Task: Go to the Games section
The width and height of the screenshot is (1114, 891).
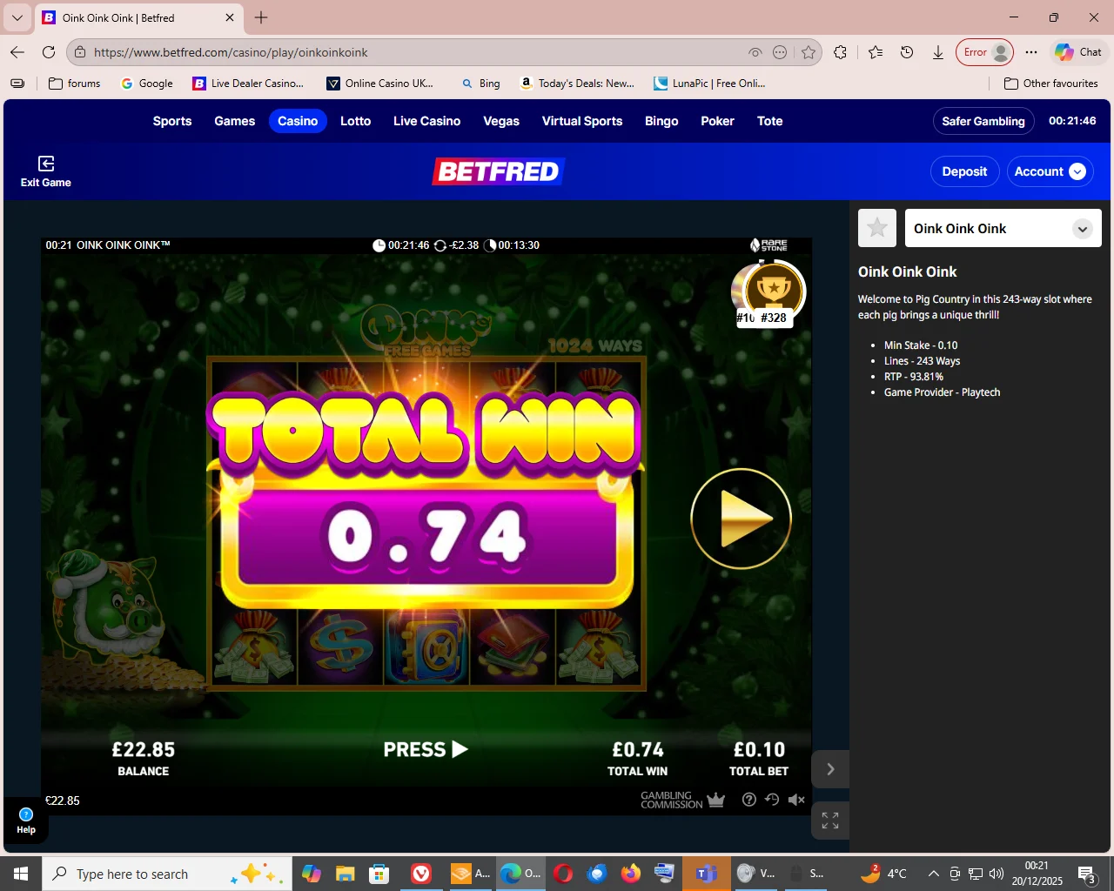Action: 235,121
